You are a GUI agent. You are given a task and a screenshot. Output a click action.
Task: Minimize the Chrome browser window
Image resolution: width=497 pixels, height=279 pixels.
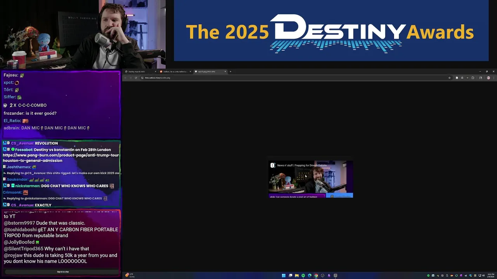coord(480,71)
